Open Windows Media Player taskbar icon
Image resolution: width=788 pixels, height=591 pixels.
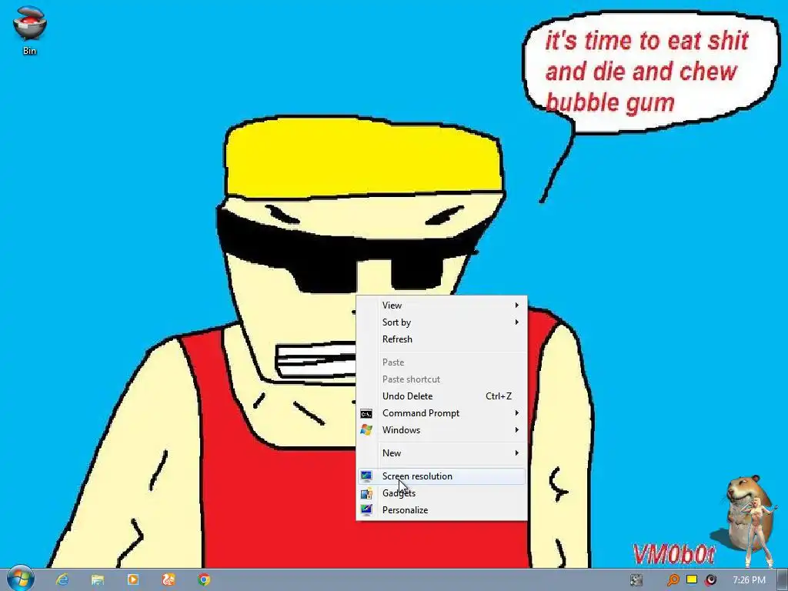tap(133, 579)
